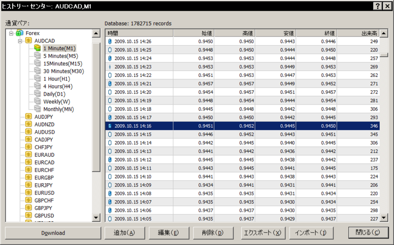Collapse the AUDCAD tree node
Image resolution: width=394 pixels, height=245 pixels.
20,41
